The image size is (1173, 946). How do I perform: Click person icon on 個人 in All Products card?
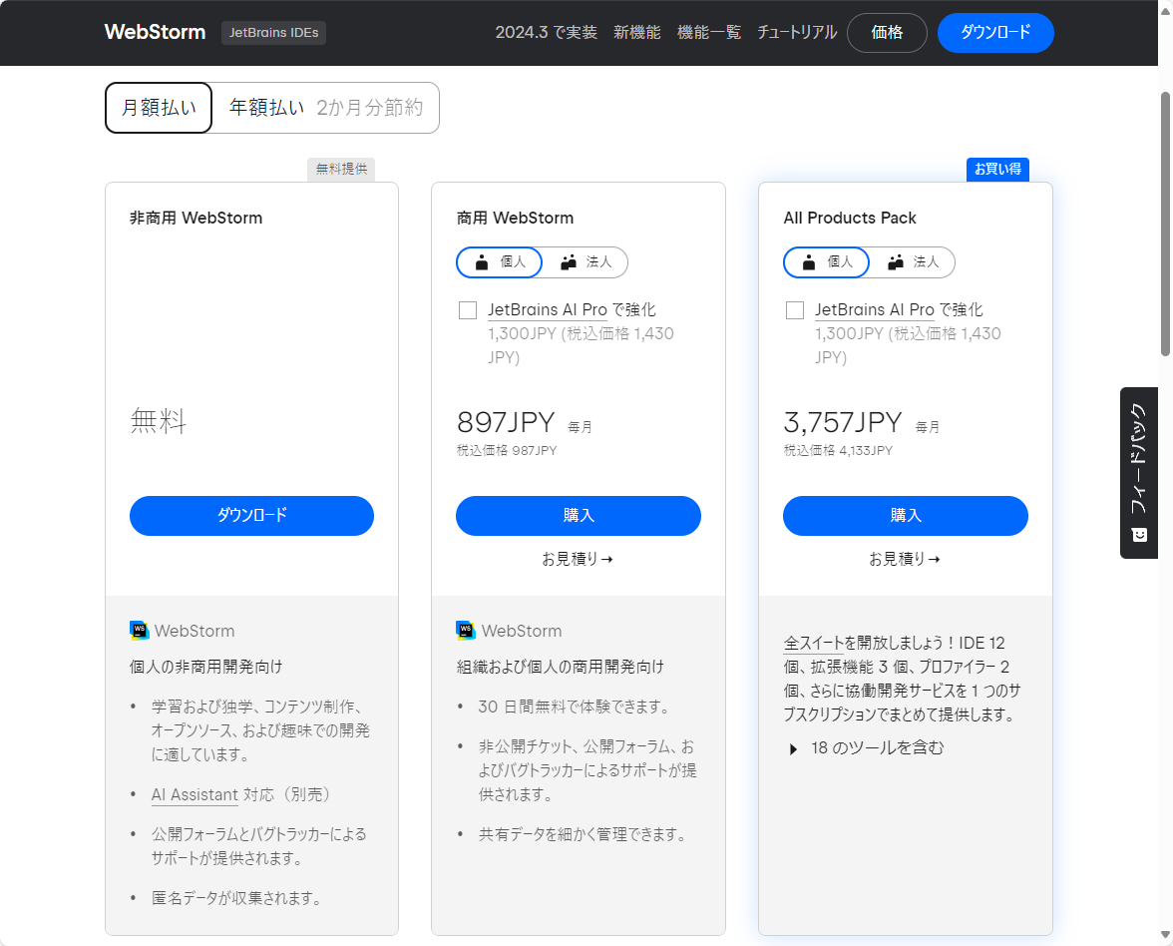(809, 261)
